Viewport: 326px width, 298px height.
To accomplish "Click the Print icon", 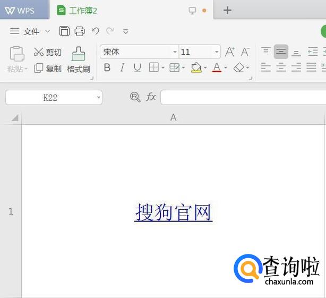I will pyautogui.click(x=80, y=31).
